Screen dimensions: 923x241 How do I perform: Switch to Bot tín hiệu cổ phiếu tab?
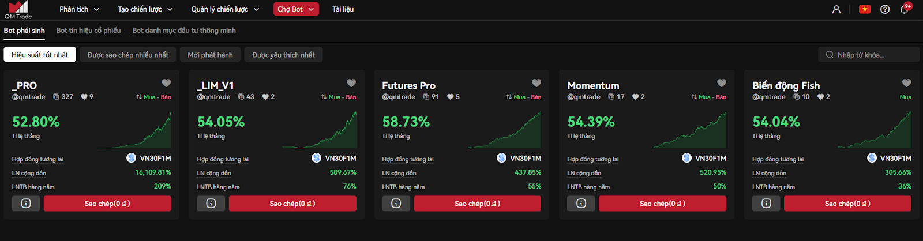pyautogui.click(x=88, y=31)
